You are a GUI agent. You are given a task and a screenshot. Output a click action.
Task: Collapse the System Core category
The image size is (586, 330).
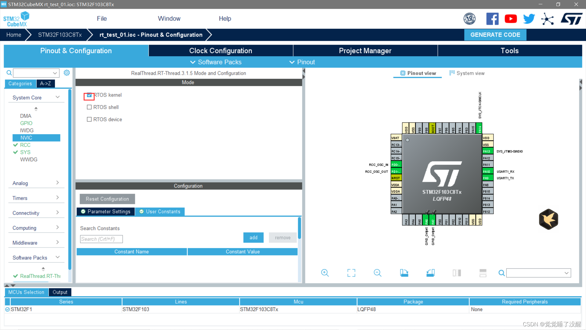click(x=57, y=97)
